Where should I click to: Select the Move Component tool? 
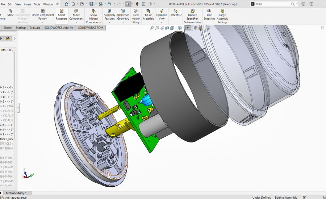tap(76, 16)
